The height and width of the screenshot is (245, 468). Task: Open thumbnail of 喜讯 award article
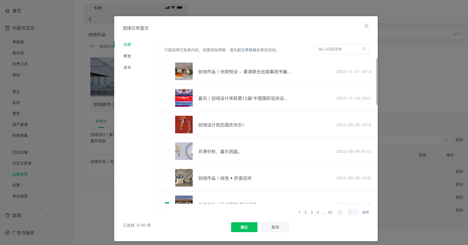tap(184, 98)
